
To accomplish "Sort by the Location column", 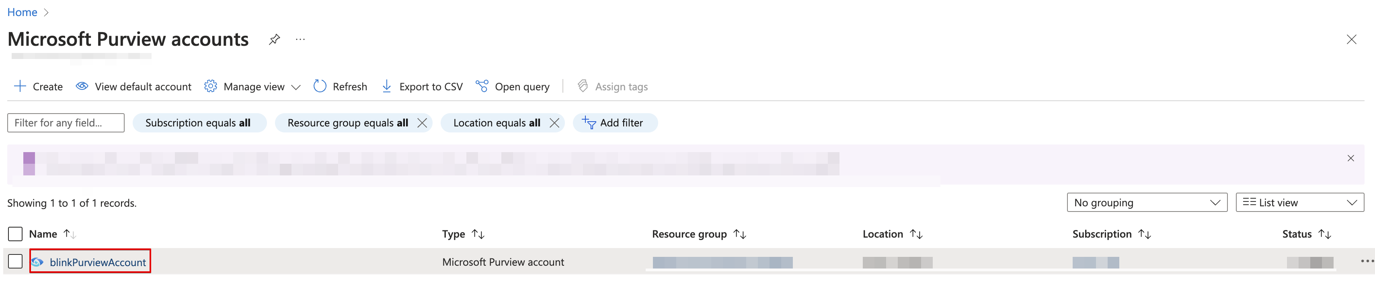I will coord(892,234).
